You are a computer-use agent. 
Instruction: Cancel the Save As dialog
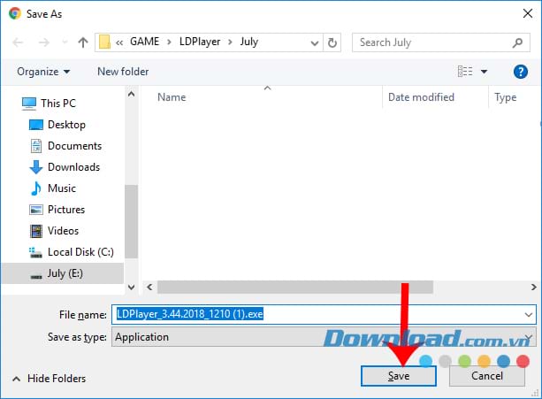point(487,376)
